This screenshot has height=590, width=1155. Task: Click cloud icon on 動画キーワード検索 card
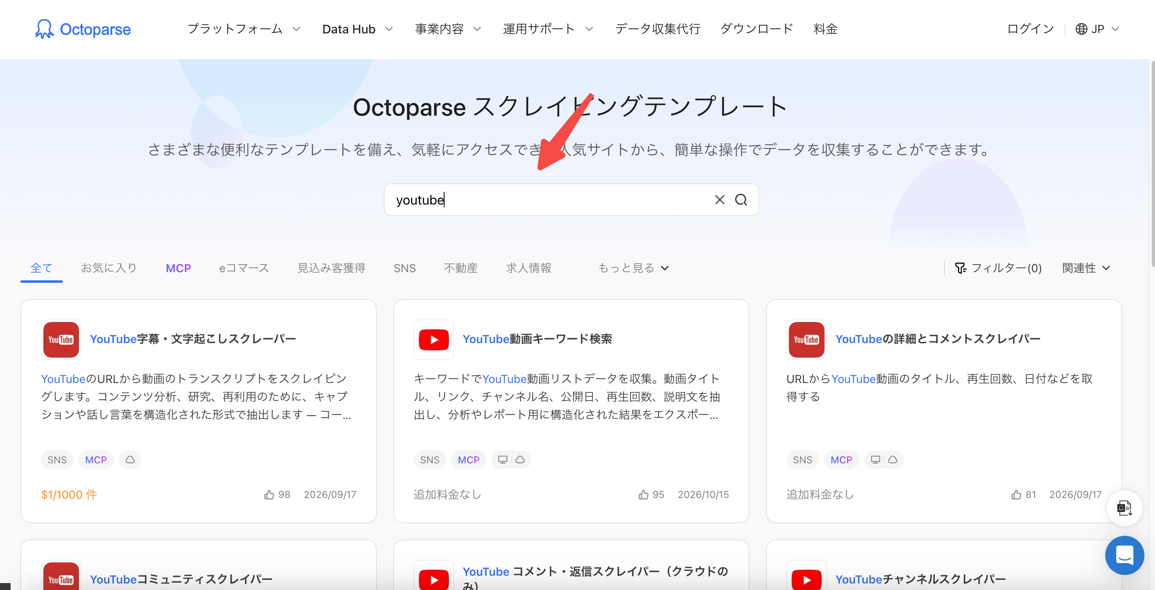[520, 460]
